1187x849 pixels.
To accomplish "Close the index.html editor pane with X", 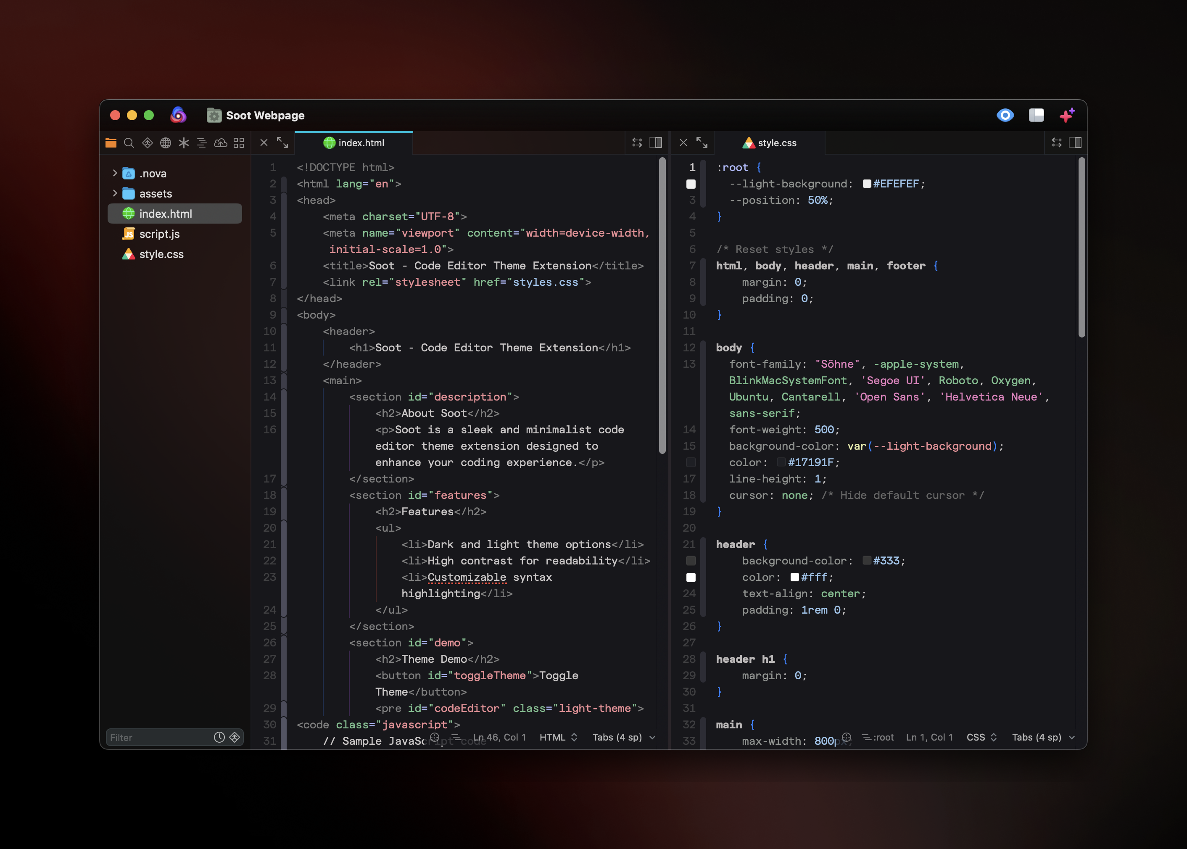I will click(264, 142).
